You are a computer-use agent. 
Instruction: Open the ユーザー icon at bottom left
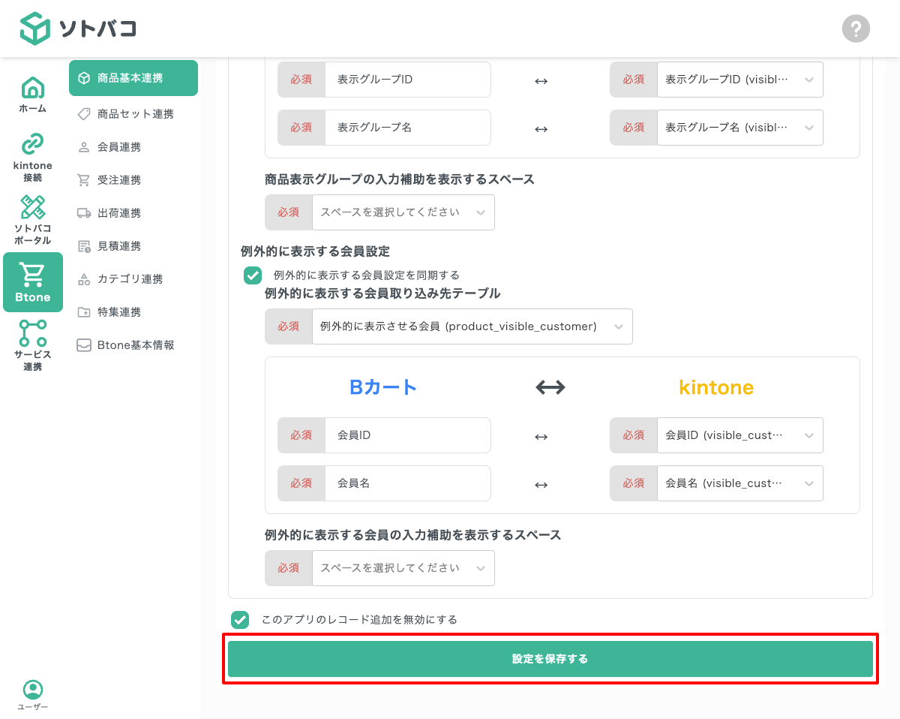pos(32,694)
